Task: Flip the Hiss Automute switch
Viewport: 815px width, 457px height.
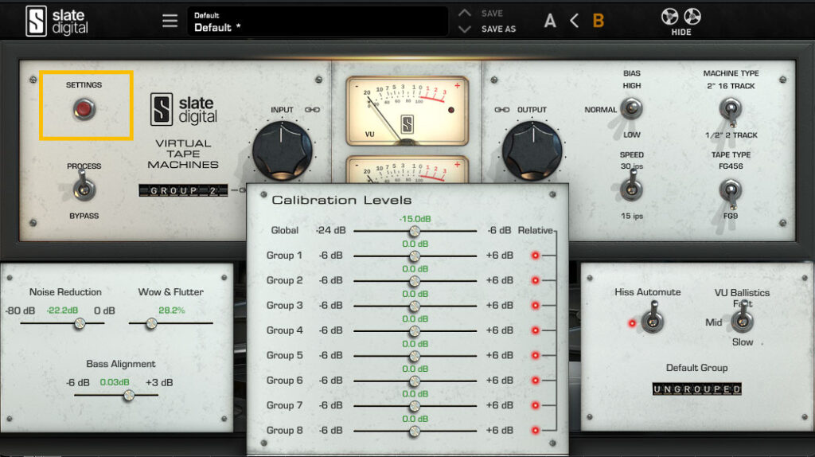Action: click(x=653, y=318)
